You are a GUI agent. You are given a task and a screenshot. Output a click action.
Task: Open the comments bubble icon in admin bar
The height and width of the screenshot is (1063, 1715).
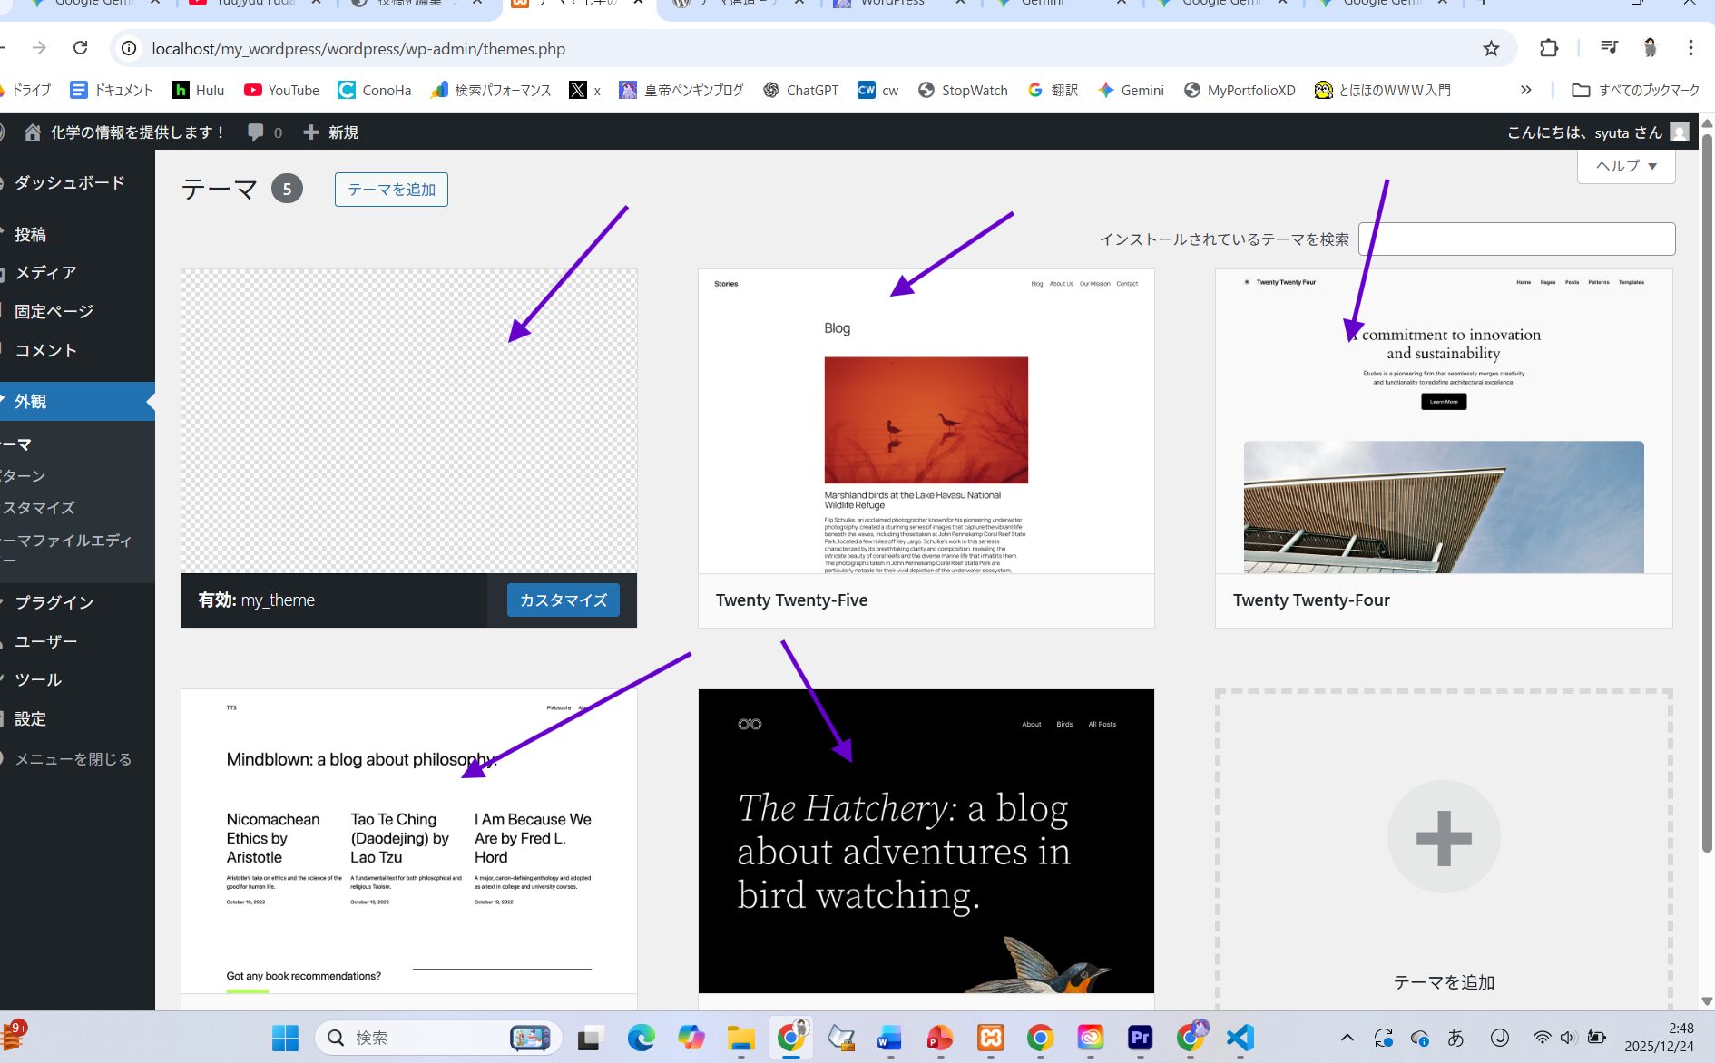(257, 132)
